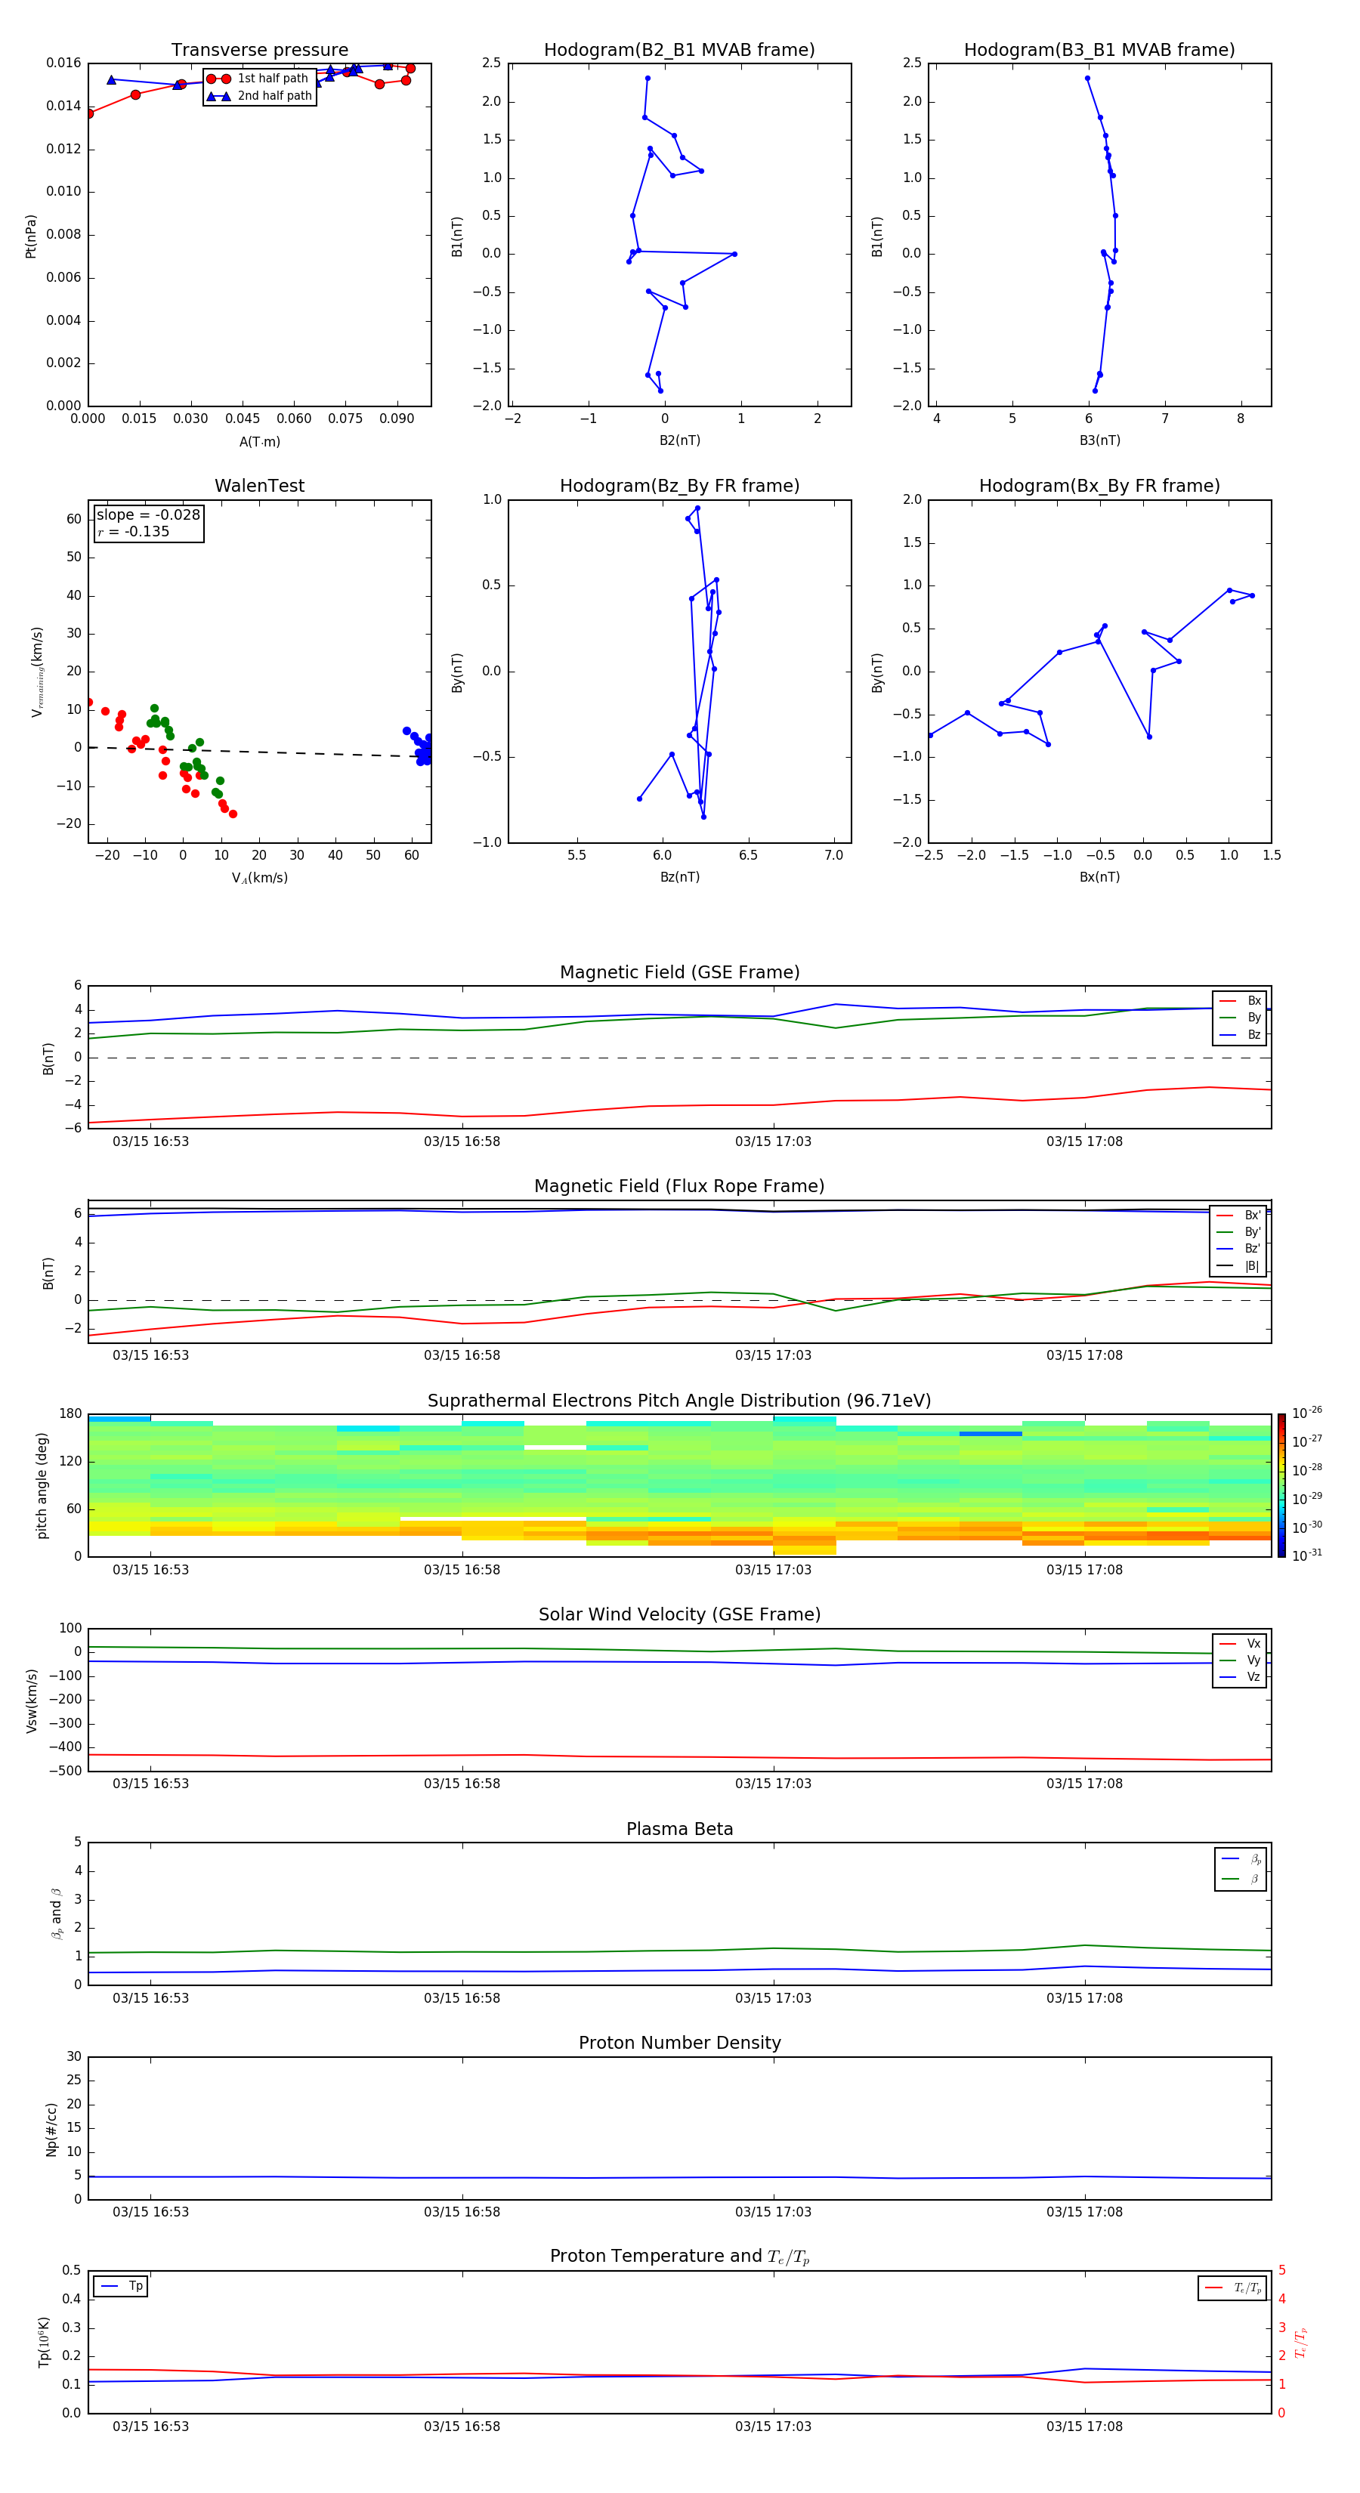Click the "Hodogram(B2_B1 MVAB frame)" title
This screenshot has height=2493, width=1360.
pos(679,51)
